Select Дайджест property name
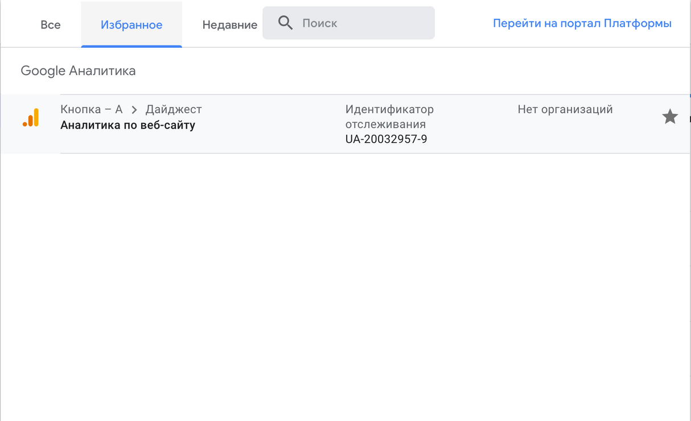 [174, 109]
